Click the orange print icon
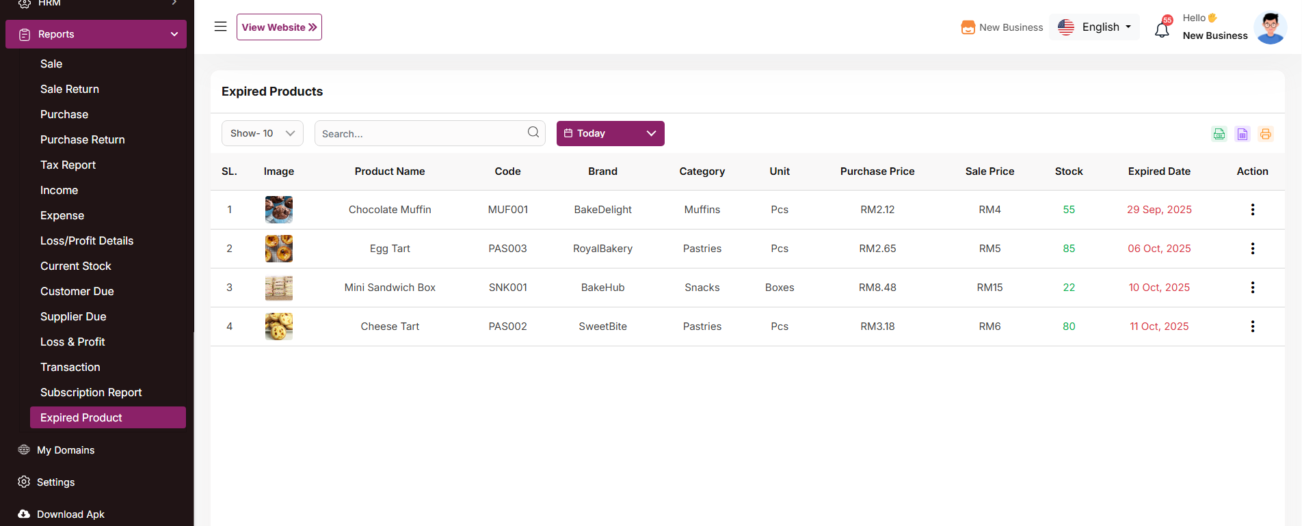The width and height of the screenshot is (1302, 526). [1266, 134]
